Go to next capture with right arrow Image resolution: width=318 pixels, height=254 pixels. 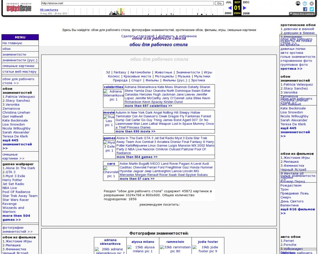tap(245, 8)
